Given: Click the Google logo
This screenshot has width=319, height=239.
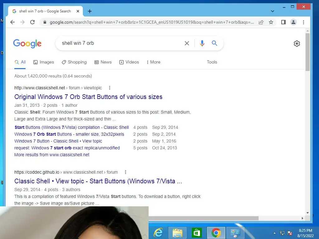Looking at the screenshot, I should 27,44.
